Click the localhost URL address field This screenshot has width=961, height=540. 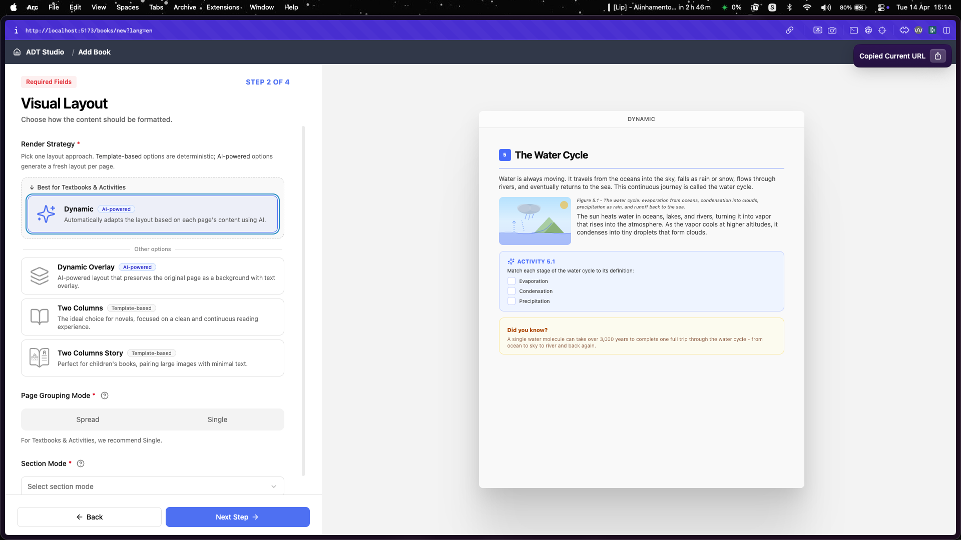89,30
